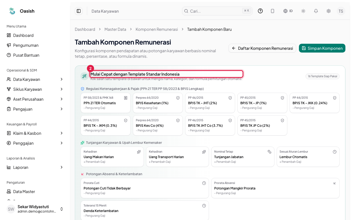The image size is (352, 220).
Task: Open the help question mark icon
Action: 260,11
